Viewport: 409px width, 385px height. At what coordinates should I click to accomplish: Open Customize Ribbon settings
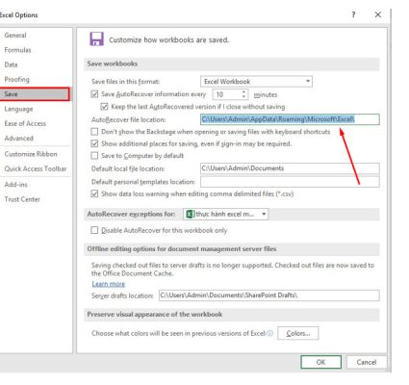[x=31, y=154]
